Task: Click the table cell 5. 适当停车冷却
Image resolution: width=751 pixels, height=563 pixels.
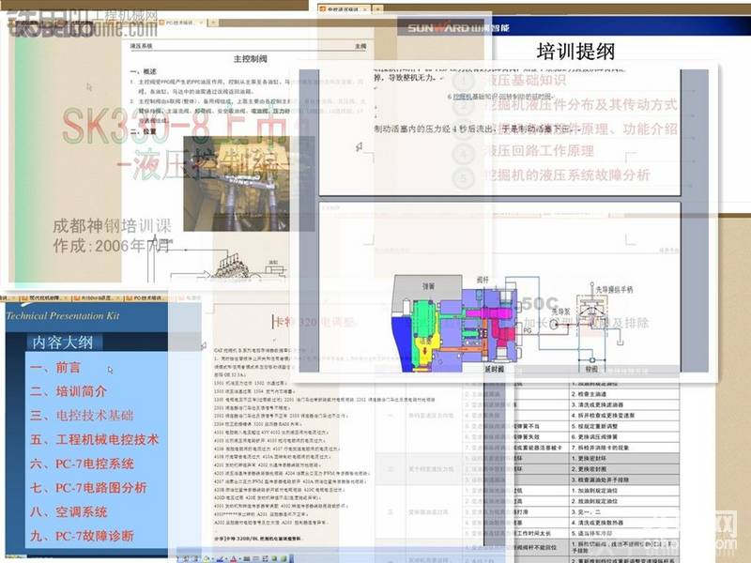Action: (625, 533)
